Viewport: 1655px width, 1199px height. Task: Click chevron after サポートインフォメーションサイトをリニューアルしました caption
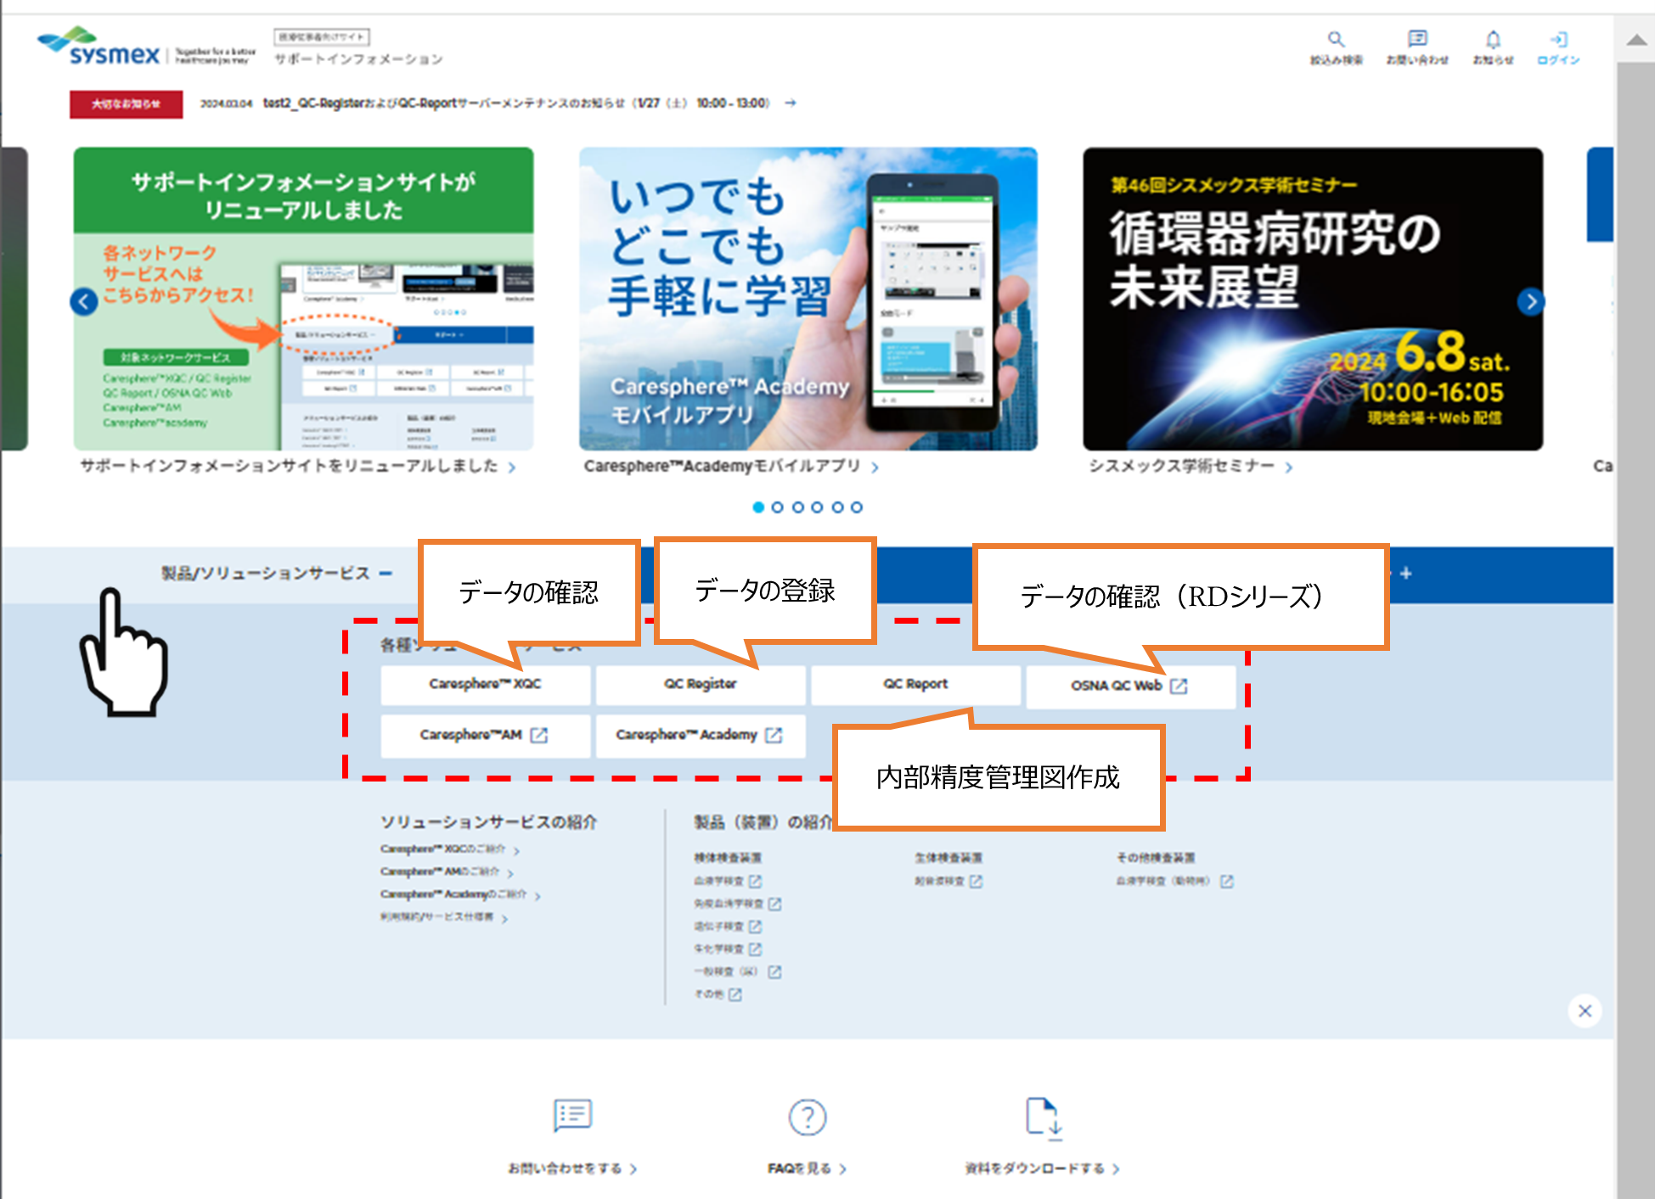tap(512, 468)
